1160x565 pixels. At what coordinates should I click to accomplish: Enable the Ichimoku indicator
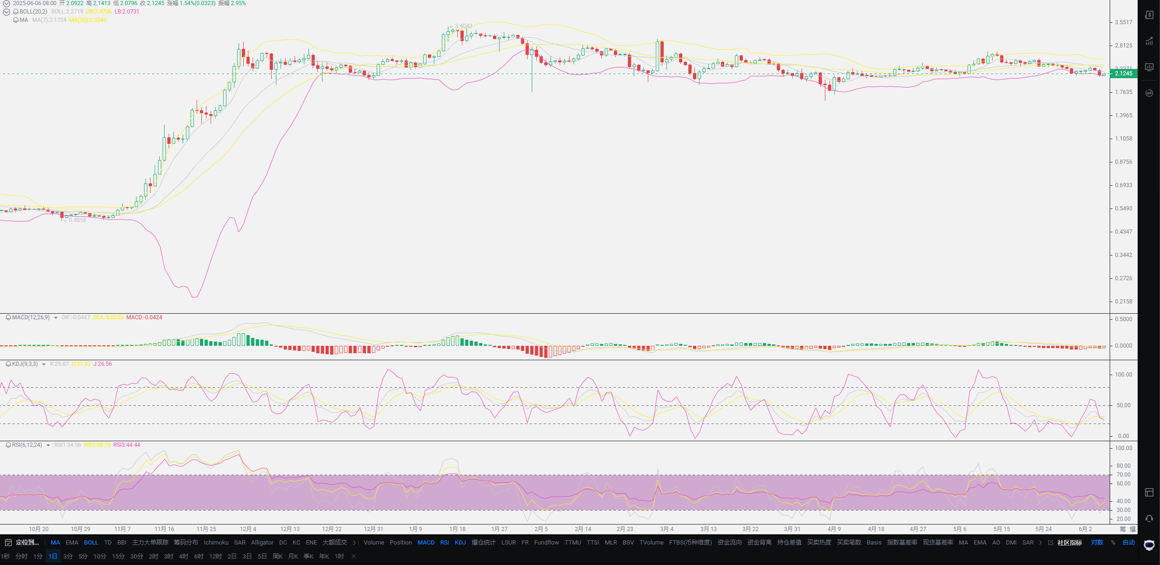[216, 543]
